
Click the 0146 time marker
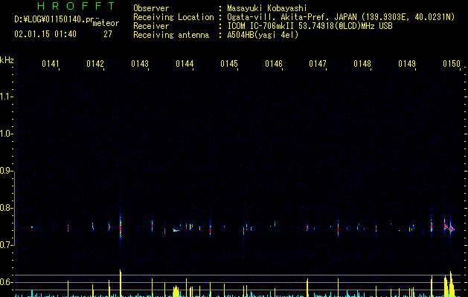[x=274, y=64]
